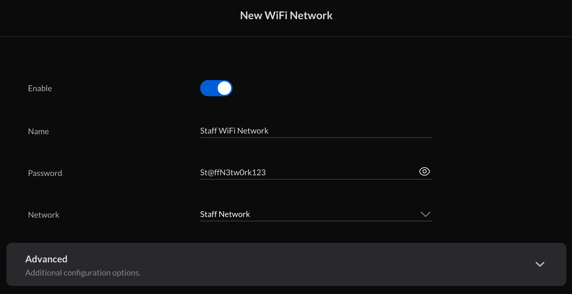Image resolution: width=572 pixels, height=294 pixels.
Task: Click empty area right of name field text
Action: tap(350, 131)
